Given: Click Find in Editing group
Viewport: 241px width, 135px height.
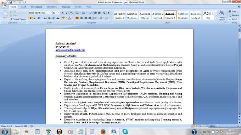Looking at the screenshot, I should click(233, 12).
